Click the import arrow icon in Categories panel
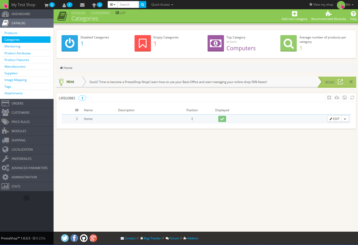This screenshot has height=245, width=358. pos(345,98)
